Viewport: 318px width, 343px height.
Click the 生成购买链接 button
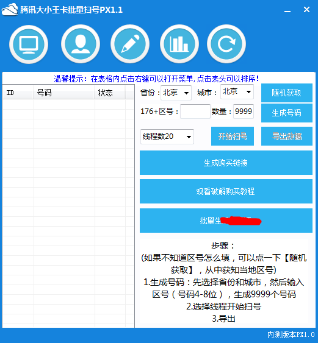click(x=226, y=163)
